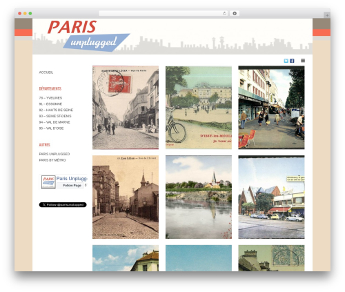The width and height of the screenshot is (345, 292).
Task: Open the hamburger menu icon
Action: pyautogui.click(x=303, y=61)
